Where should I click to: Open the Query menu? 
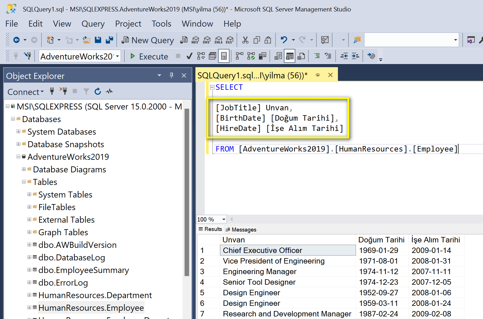coord(93,24)
